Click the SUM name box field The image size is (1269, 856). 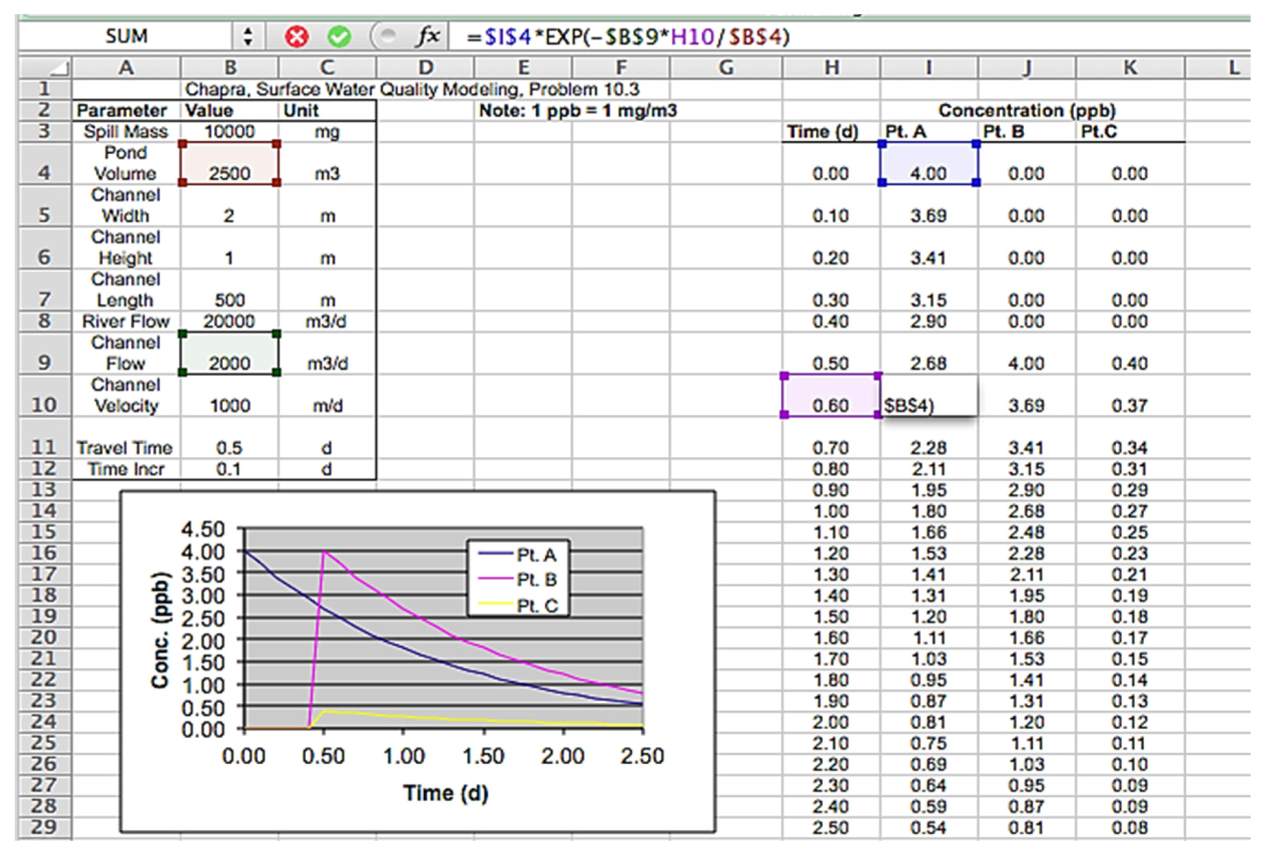[126, 36]
